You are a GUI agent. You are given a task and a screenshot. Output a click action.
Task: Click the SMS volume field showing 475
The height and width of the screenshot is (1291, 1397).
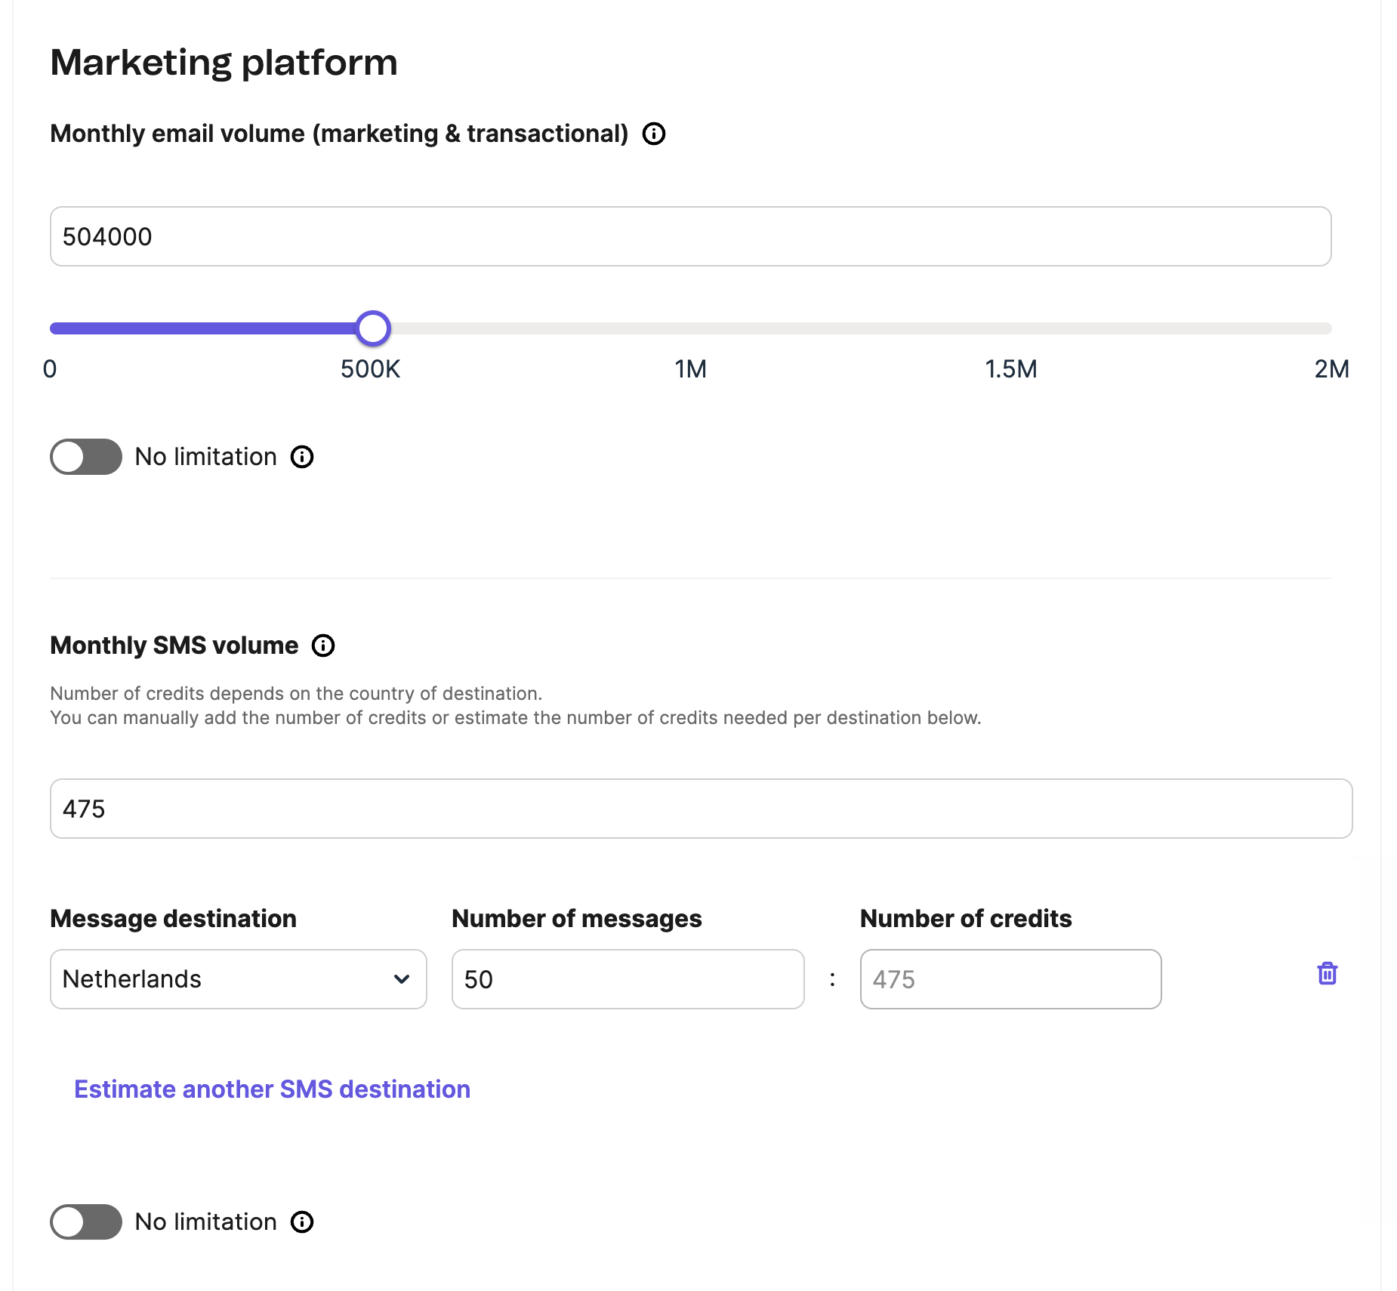tap(701, 809)
